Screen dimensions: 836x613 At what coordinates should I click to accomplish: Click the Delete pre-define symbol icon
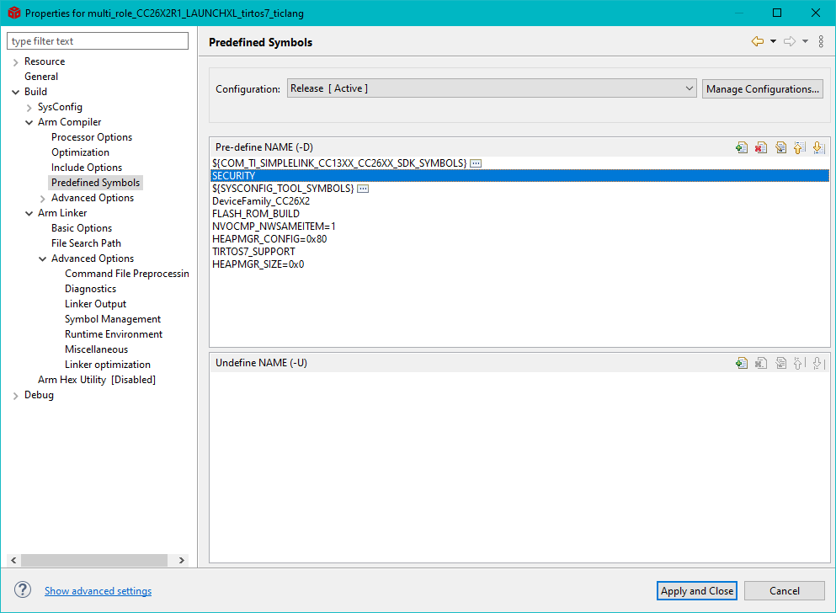tap(761, 147)
